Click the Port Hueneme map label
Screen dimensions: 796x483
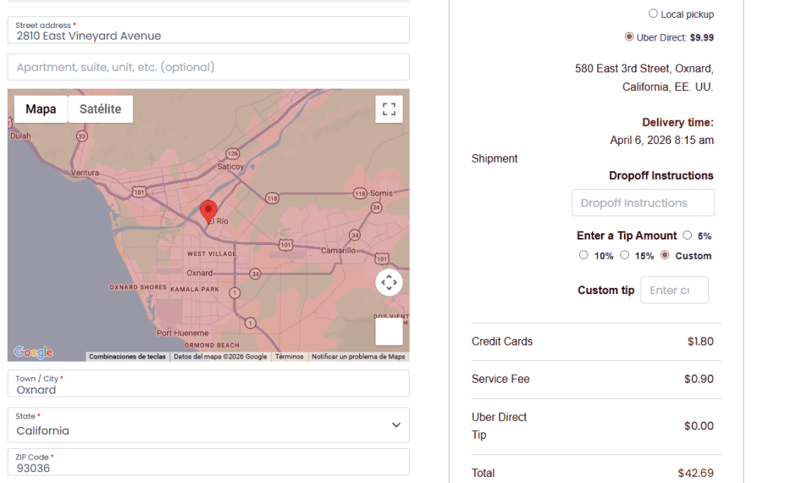click(182, 333)
